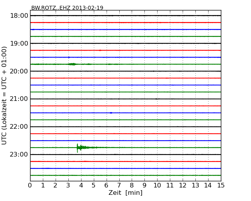Click the 18:00 time label
Image resolution: width=251 pixels, height=201 pixels.
(x=19, y=16)
